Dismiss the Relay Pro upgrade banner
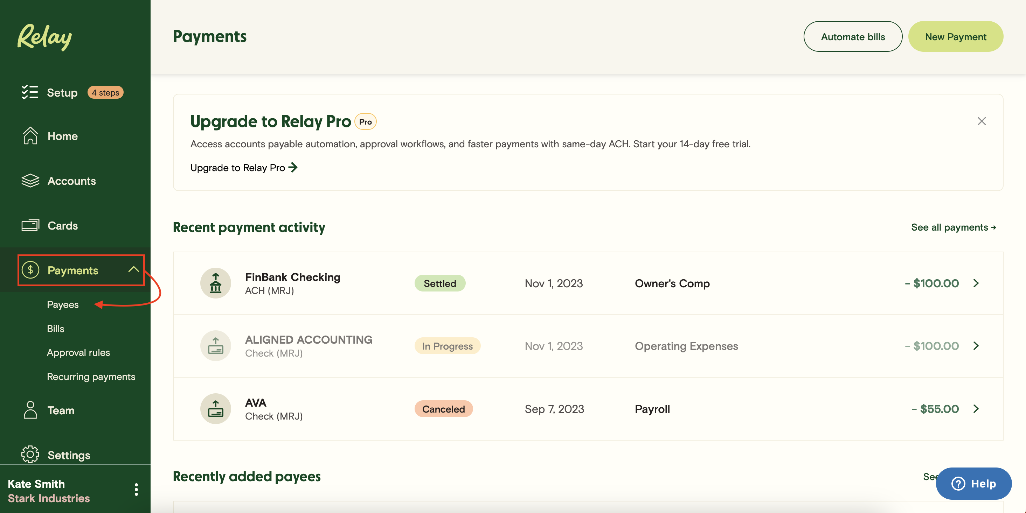This screenshot has width=1026, height=513. 982,121
